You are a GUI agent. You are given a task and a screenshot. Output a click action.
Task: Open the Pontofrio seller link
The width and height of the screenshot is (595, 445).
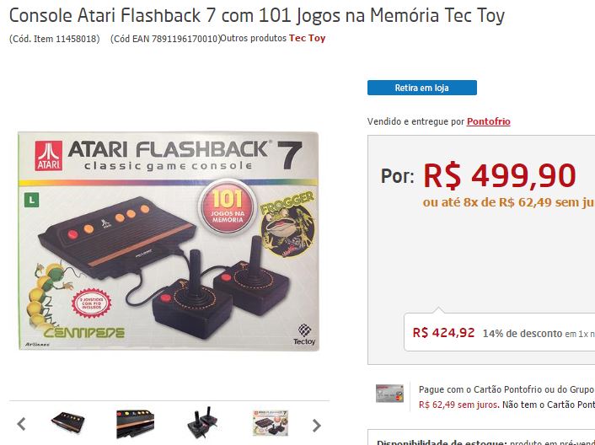488,121
